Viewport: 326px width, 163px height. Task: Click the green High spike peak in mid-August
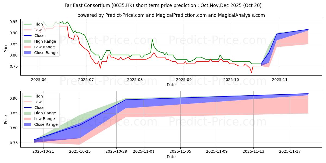click(152, 39)
